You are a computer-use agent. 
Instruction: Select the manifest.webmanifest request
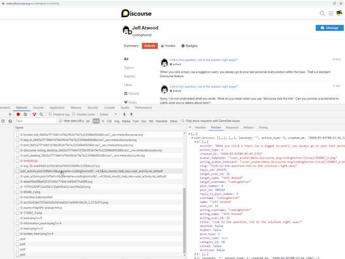pos(99,197)
